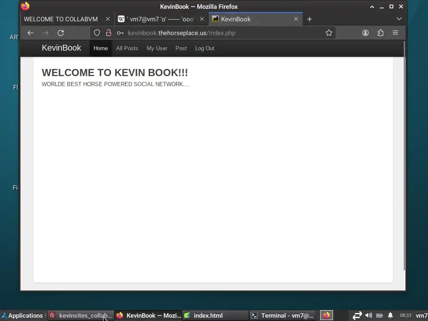Viewport: 428px width, 321px height.
Task: Open the network connection tray icon
Action: click(x=357, y=316)
